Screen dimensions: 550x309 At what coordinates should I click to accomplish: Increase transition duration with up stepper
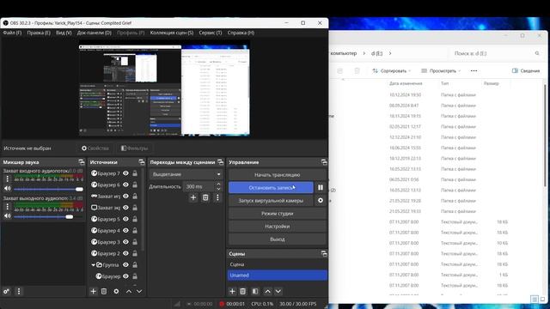click(x=218, y=184)
